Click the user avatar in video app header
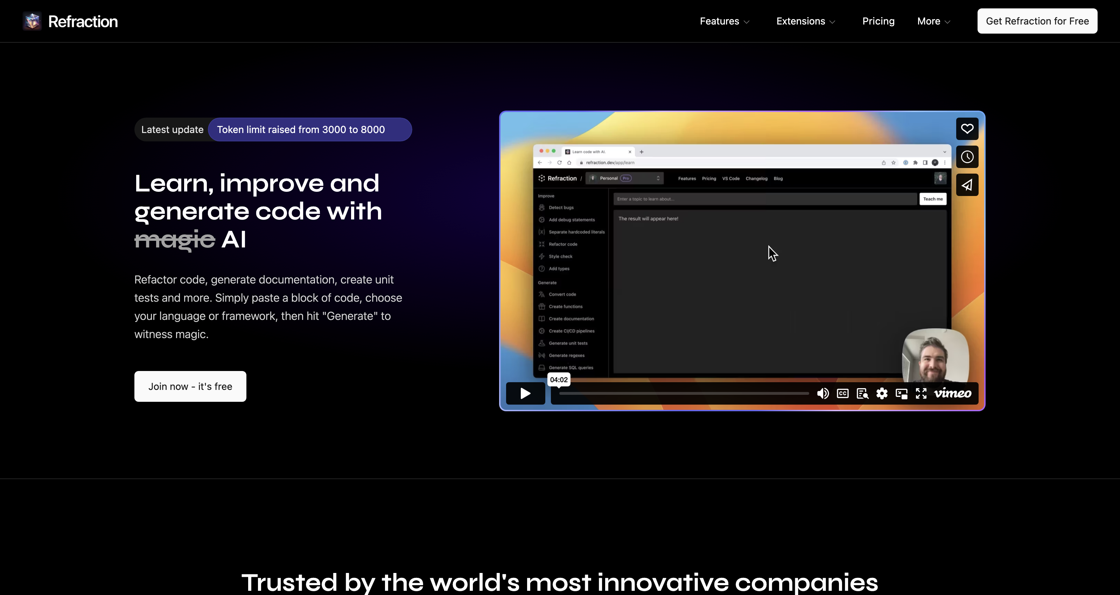Screen dimensions: 1120x595 tap(940, 178)
